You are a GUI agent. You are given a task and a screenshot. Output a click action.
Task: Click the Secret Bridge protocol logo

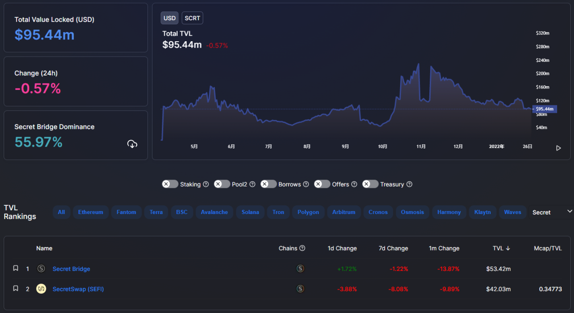(41, 269)
